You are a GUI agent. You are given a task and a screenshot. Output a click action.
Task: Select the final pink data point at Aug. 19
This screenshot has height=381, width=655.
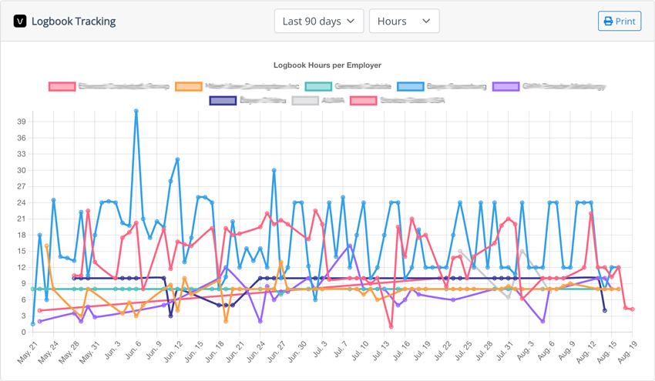(633, 309)
